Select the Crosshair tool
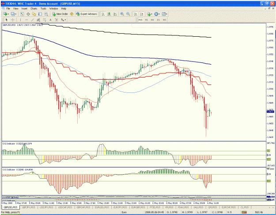Screen dimensions: 276x215 point(13,20)
